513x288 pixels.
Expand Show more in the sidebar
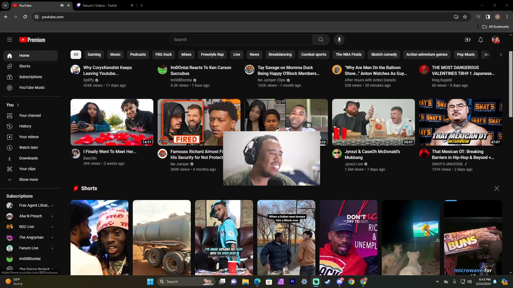(x=30, y=180)
